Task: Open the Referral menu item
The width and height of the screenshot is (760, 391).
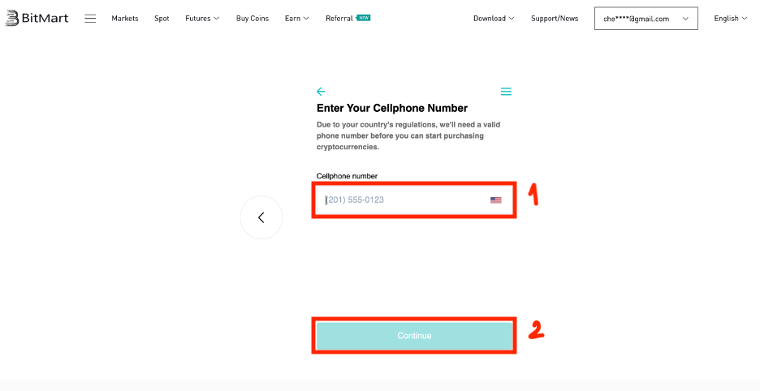Action: click(339, 19)
